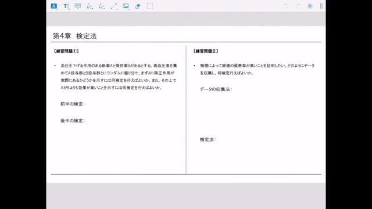
Task: Click beside the 後半の検定: label
Action: click(x=73, y=121)
